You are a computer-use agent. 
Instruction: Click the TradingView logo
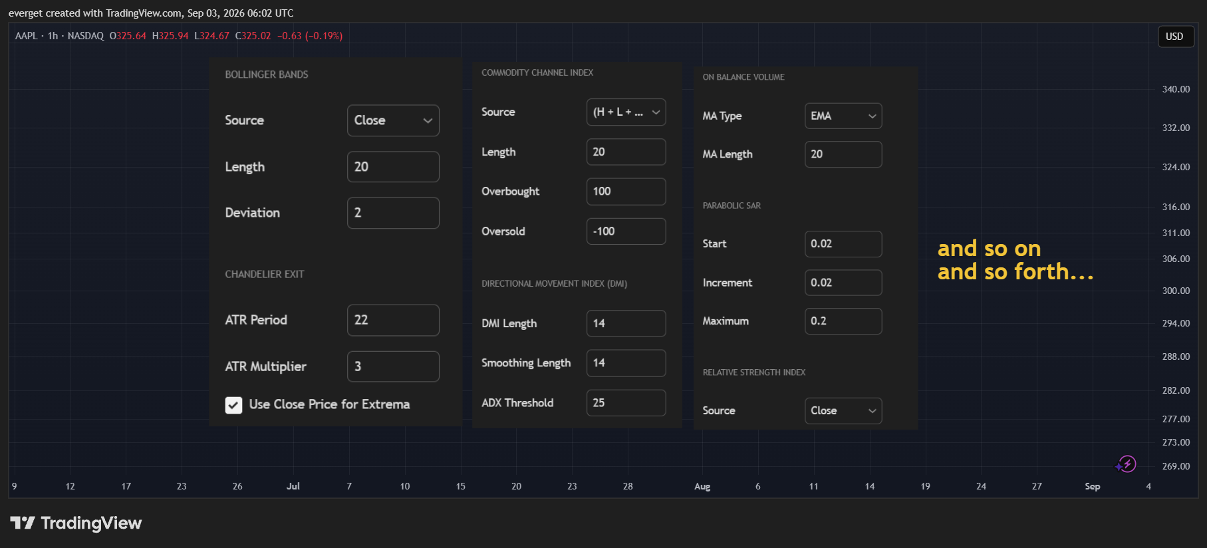click(76, 523)
